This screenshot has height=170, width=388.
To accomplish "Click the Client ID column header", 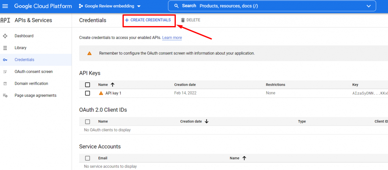I will [381, 121].
